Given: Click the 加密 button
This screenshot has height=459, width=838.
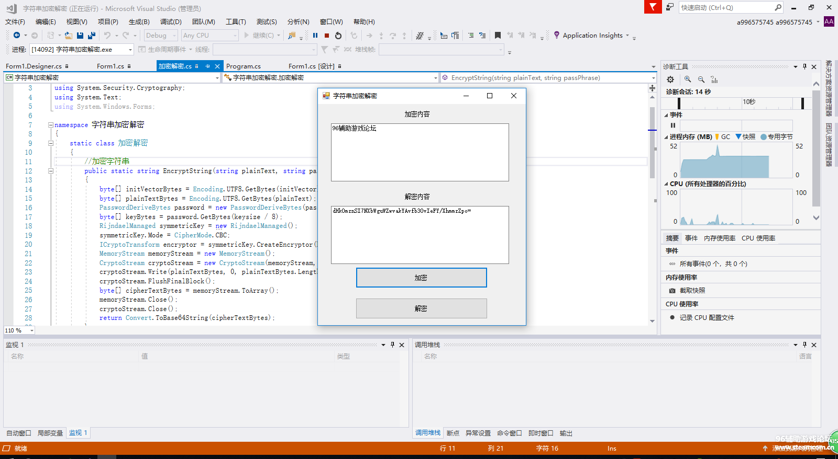Looking at the screenshot, I should pos(421,278).
